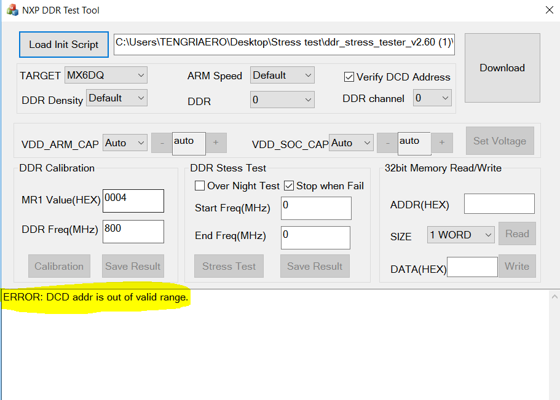The height and width of the screenshot is (400, 560).
Task: Click the DATA(HEX) input field
Action: [x=472, y=267]
